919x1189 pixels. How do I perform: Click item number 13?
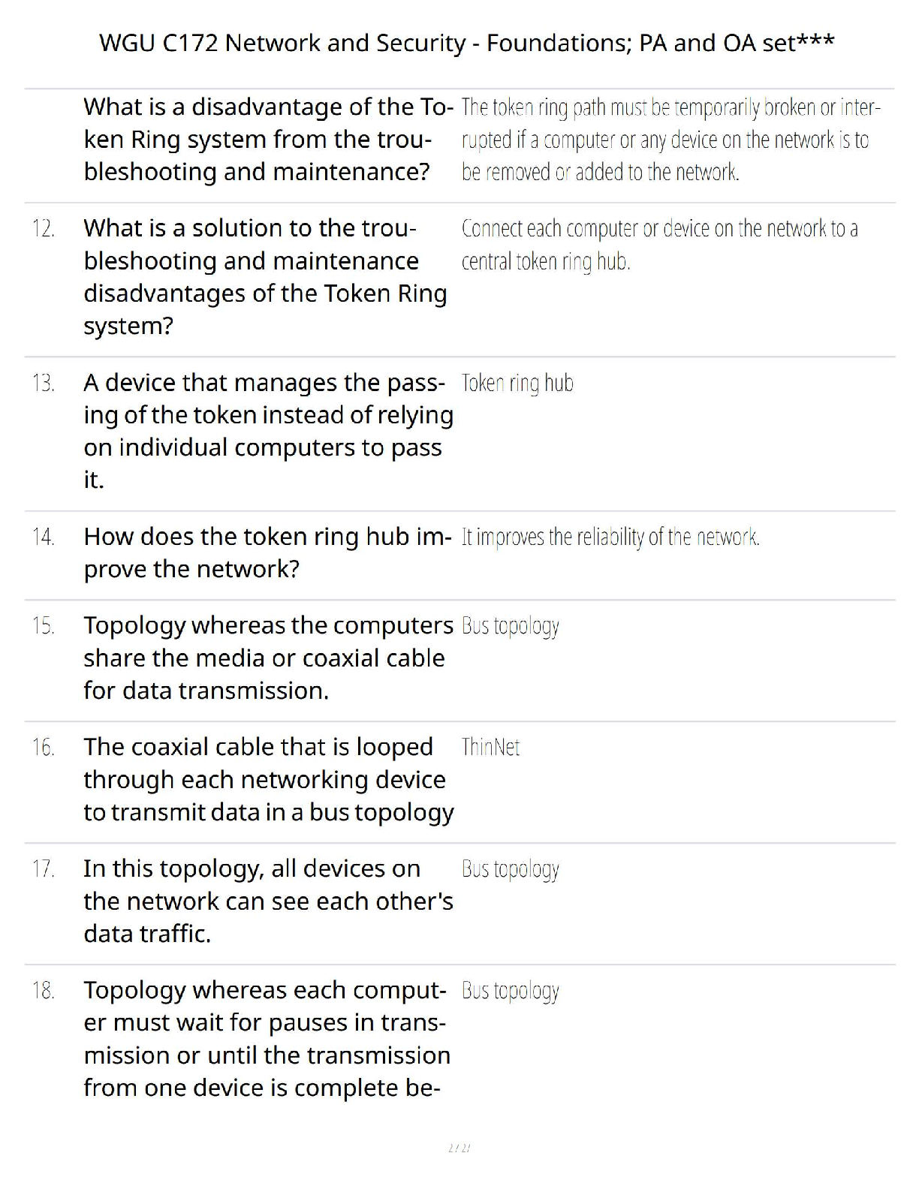[44, 383]
